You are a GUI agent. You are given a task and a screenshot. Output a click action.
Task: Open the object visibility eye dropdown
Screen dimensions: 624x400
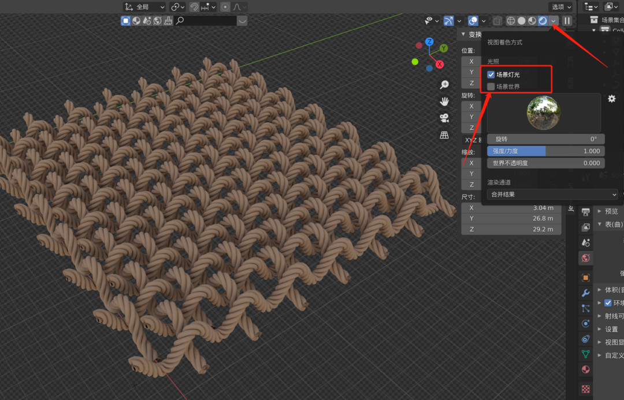click(x=432, y=21)
